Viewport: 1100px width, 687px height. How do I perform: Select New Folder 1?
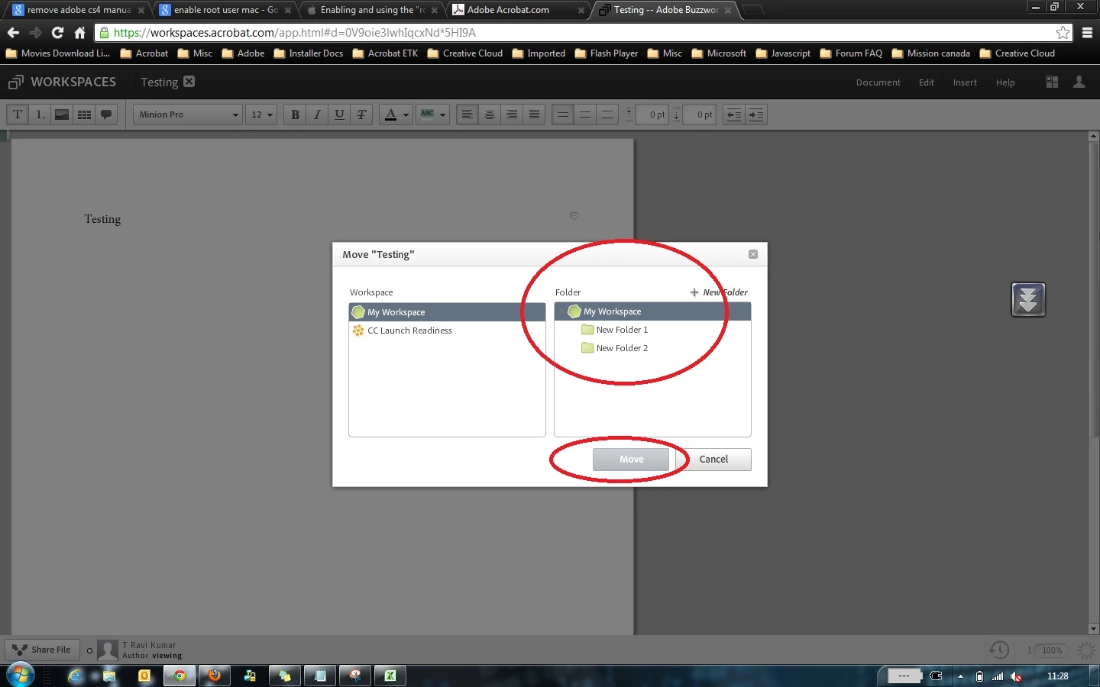tap(652, 330)
